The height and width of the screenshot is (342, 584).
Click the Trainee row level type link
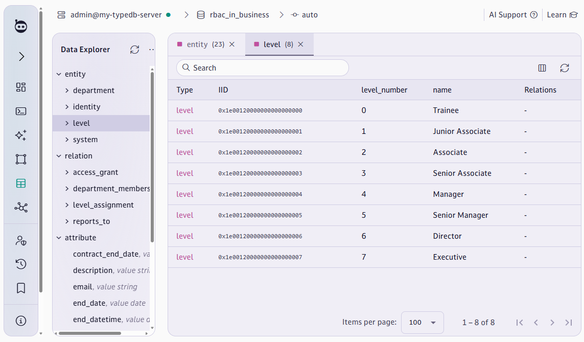coord(185,110)
